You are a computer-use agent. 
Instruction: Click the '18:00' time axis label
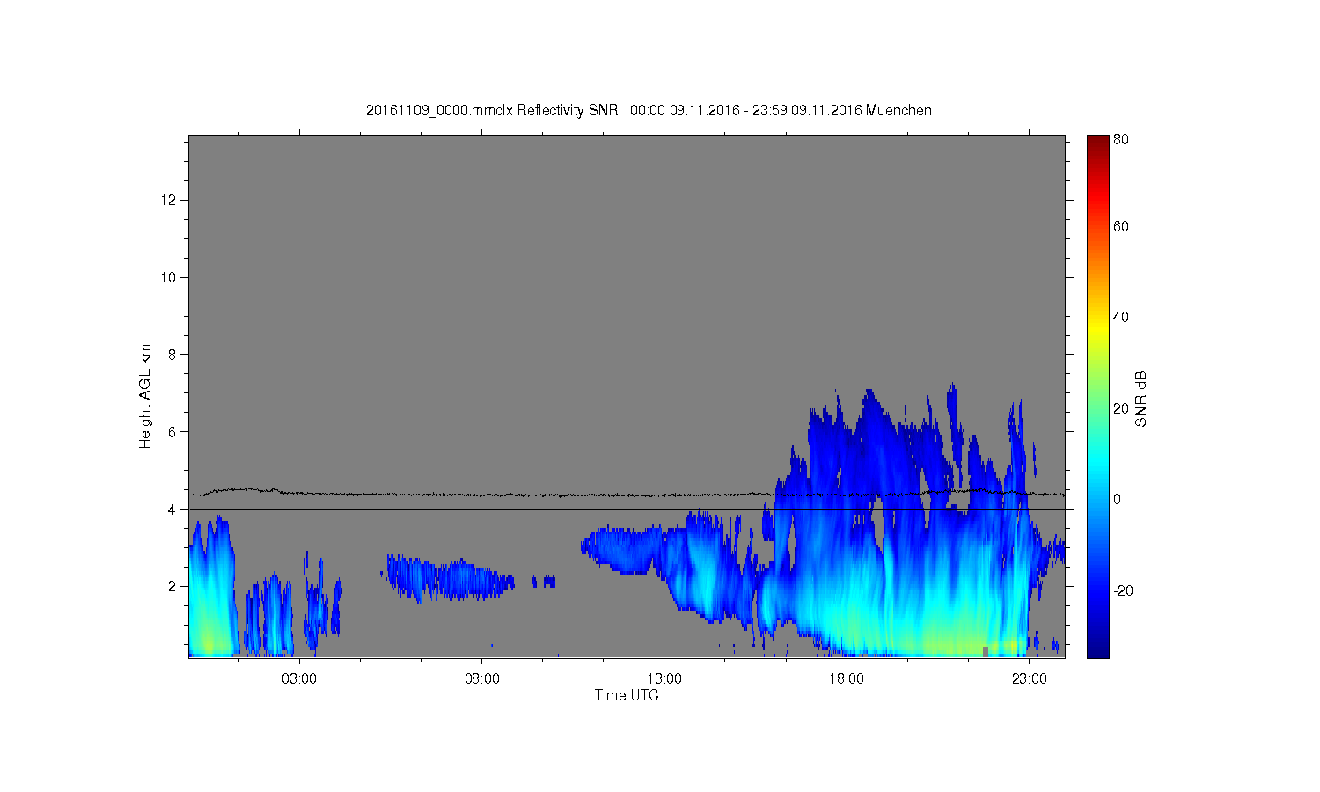(x=847, y=678)
